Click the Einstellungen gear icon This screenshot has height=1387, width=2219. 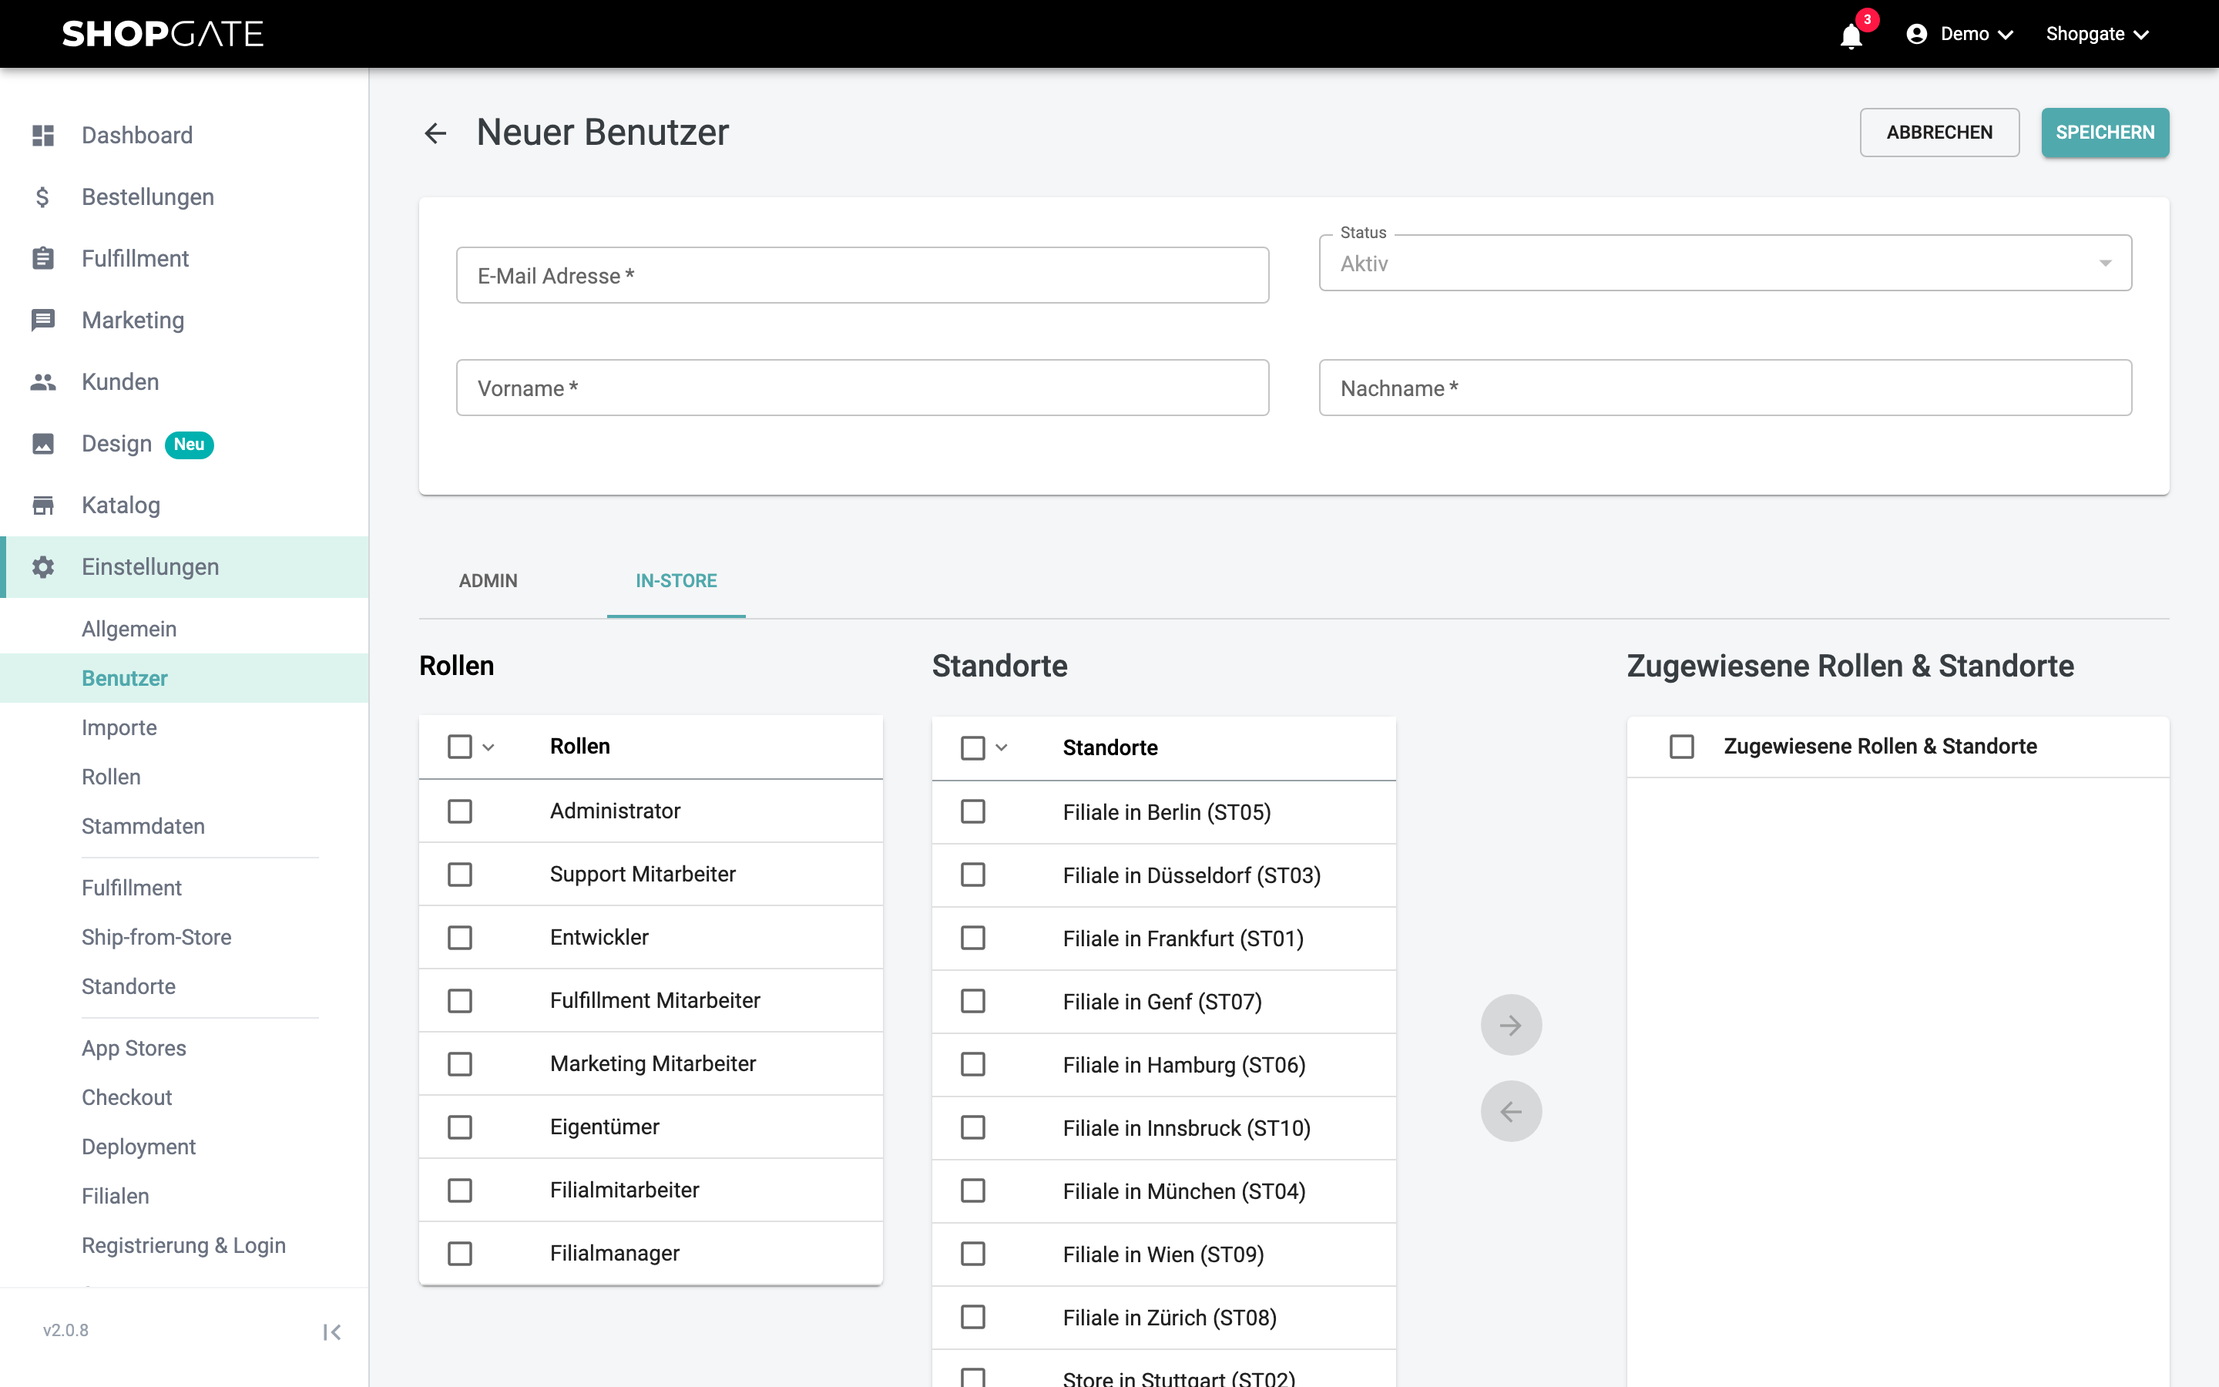tap(43, 566)
